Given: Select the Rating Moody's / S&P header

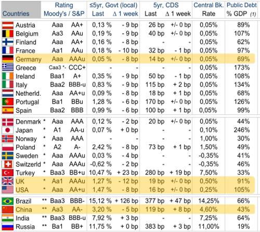Looking at the screenshot, I should (x=64, y=9).
